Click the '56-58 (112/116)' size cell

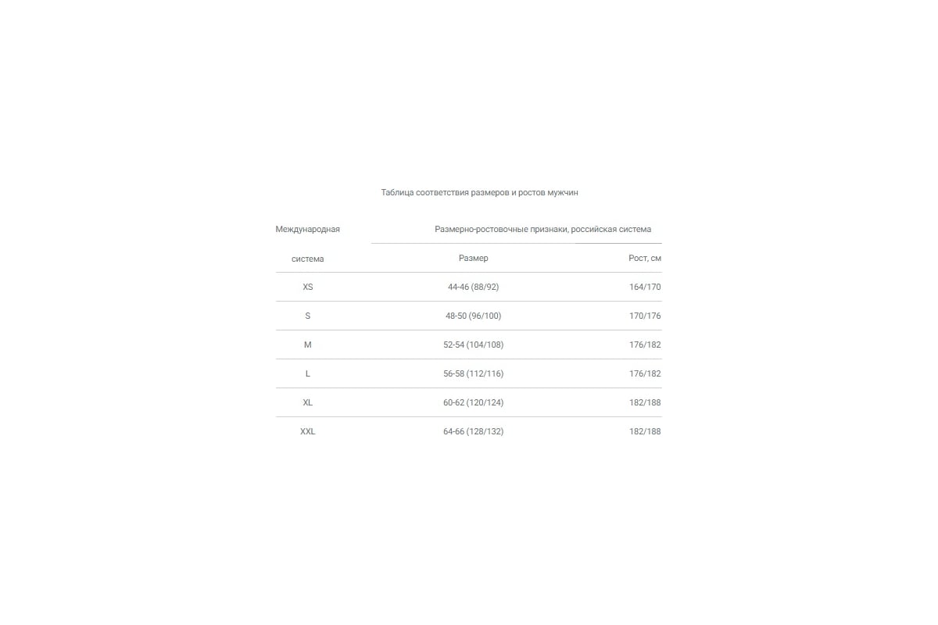(x=473, y=374)
